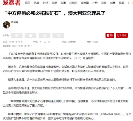Share article via Qzone star icon
The height and width of the screenshot is (121, 133).
tap(45, 35)
